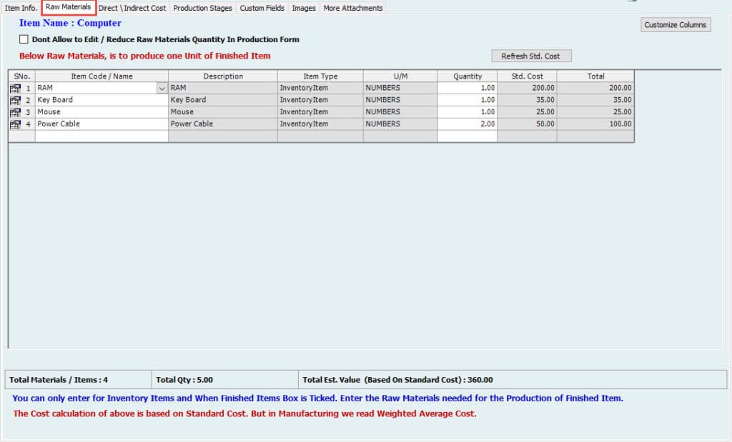
Task: Select the Quantity cell for RAM
Action: pos(467,88)
